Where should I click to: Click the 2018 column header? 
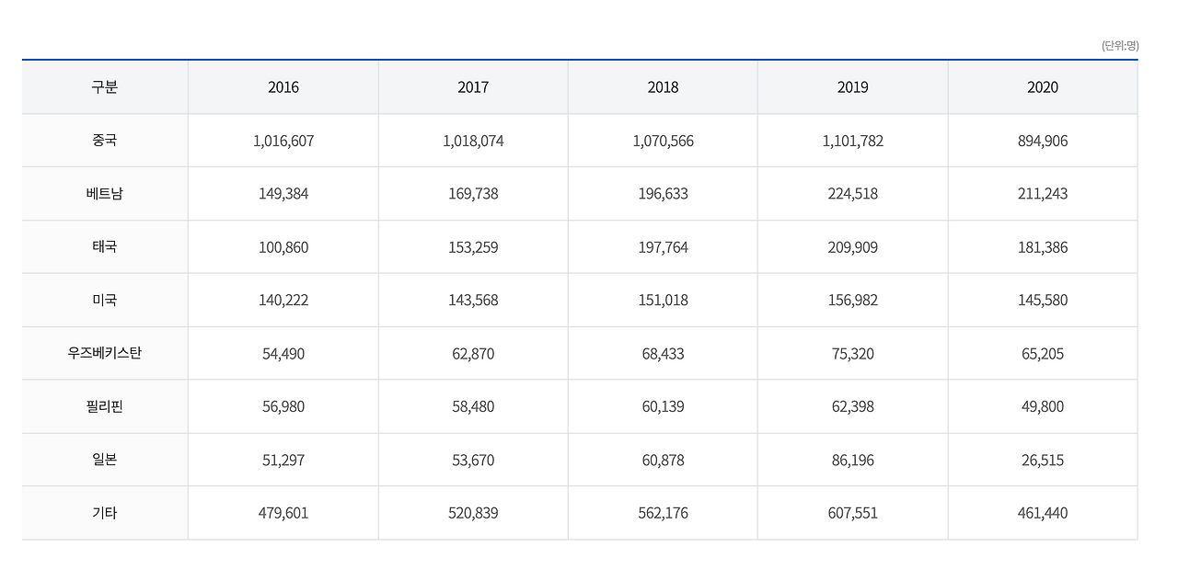pos(663,87)
